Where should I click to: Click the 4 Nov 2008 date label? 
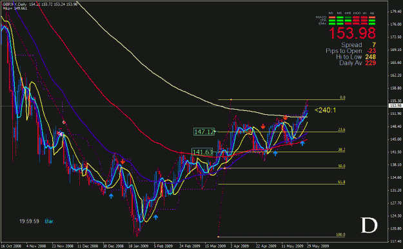(36, 246)
